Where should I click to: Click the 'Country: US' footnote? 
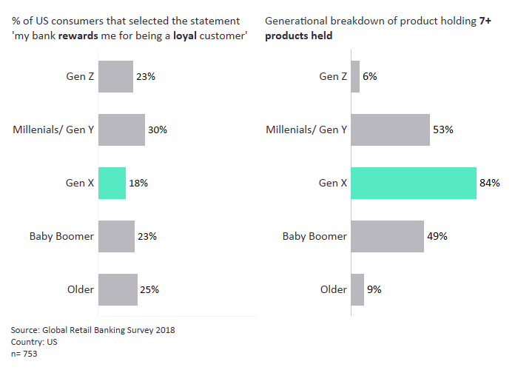point(34,342)
